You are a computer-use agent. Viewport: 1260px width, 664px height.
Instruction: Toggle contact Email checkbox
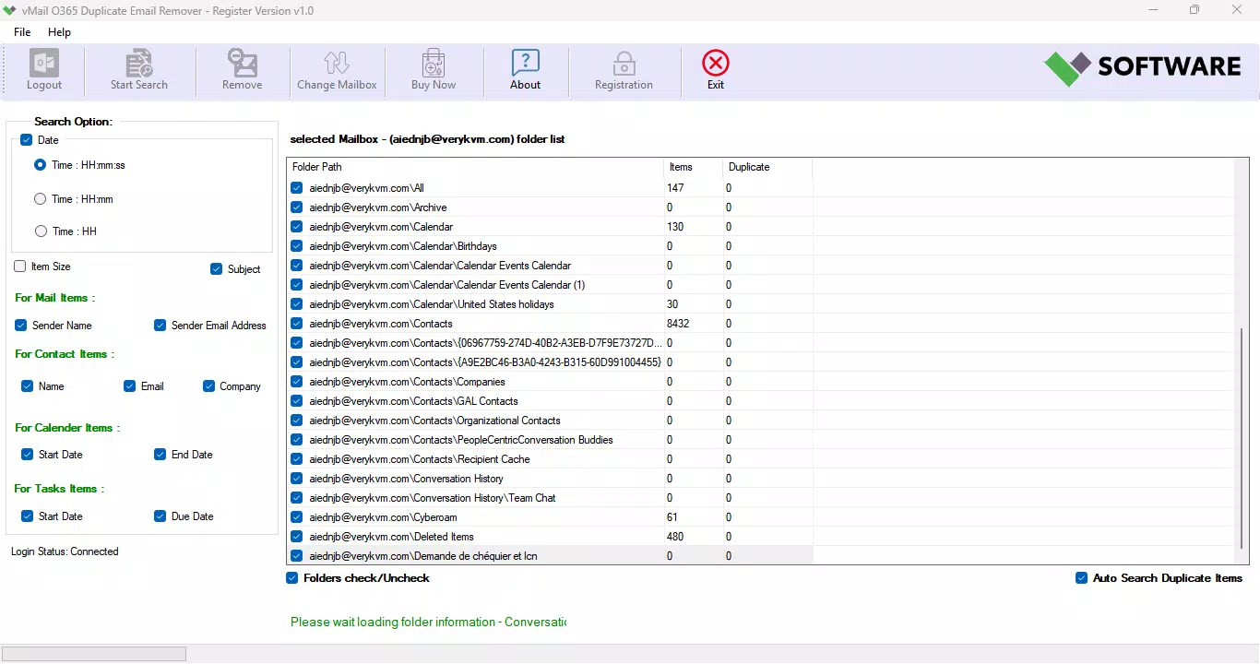[x=129, y=386]
